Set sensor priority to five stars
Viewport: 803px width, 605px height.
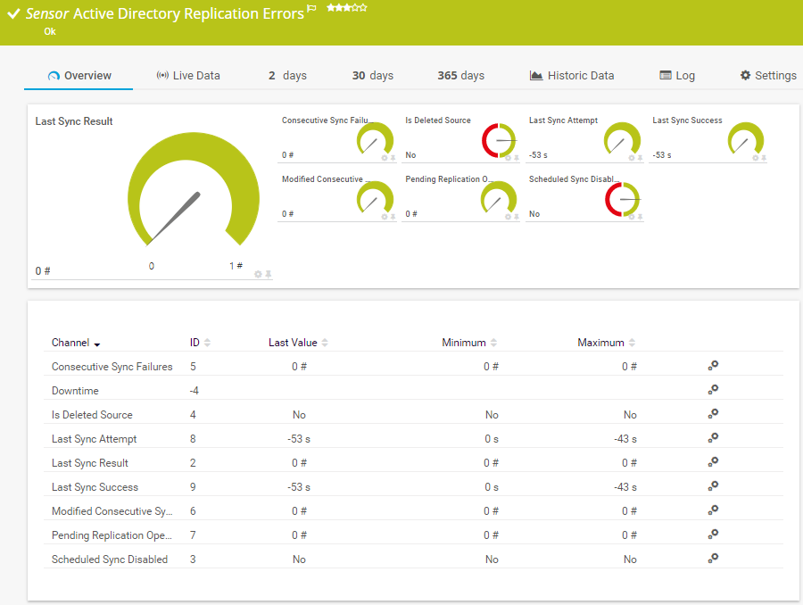(364, 7)
